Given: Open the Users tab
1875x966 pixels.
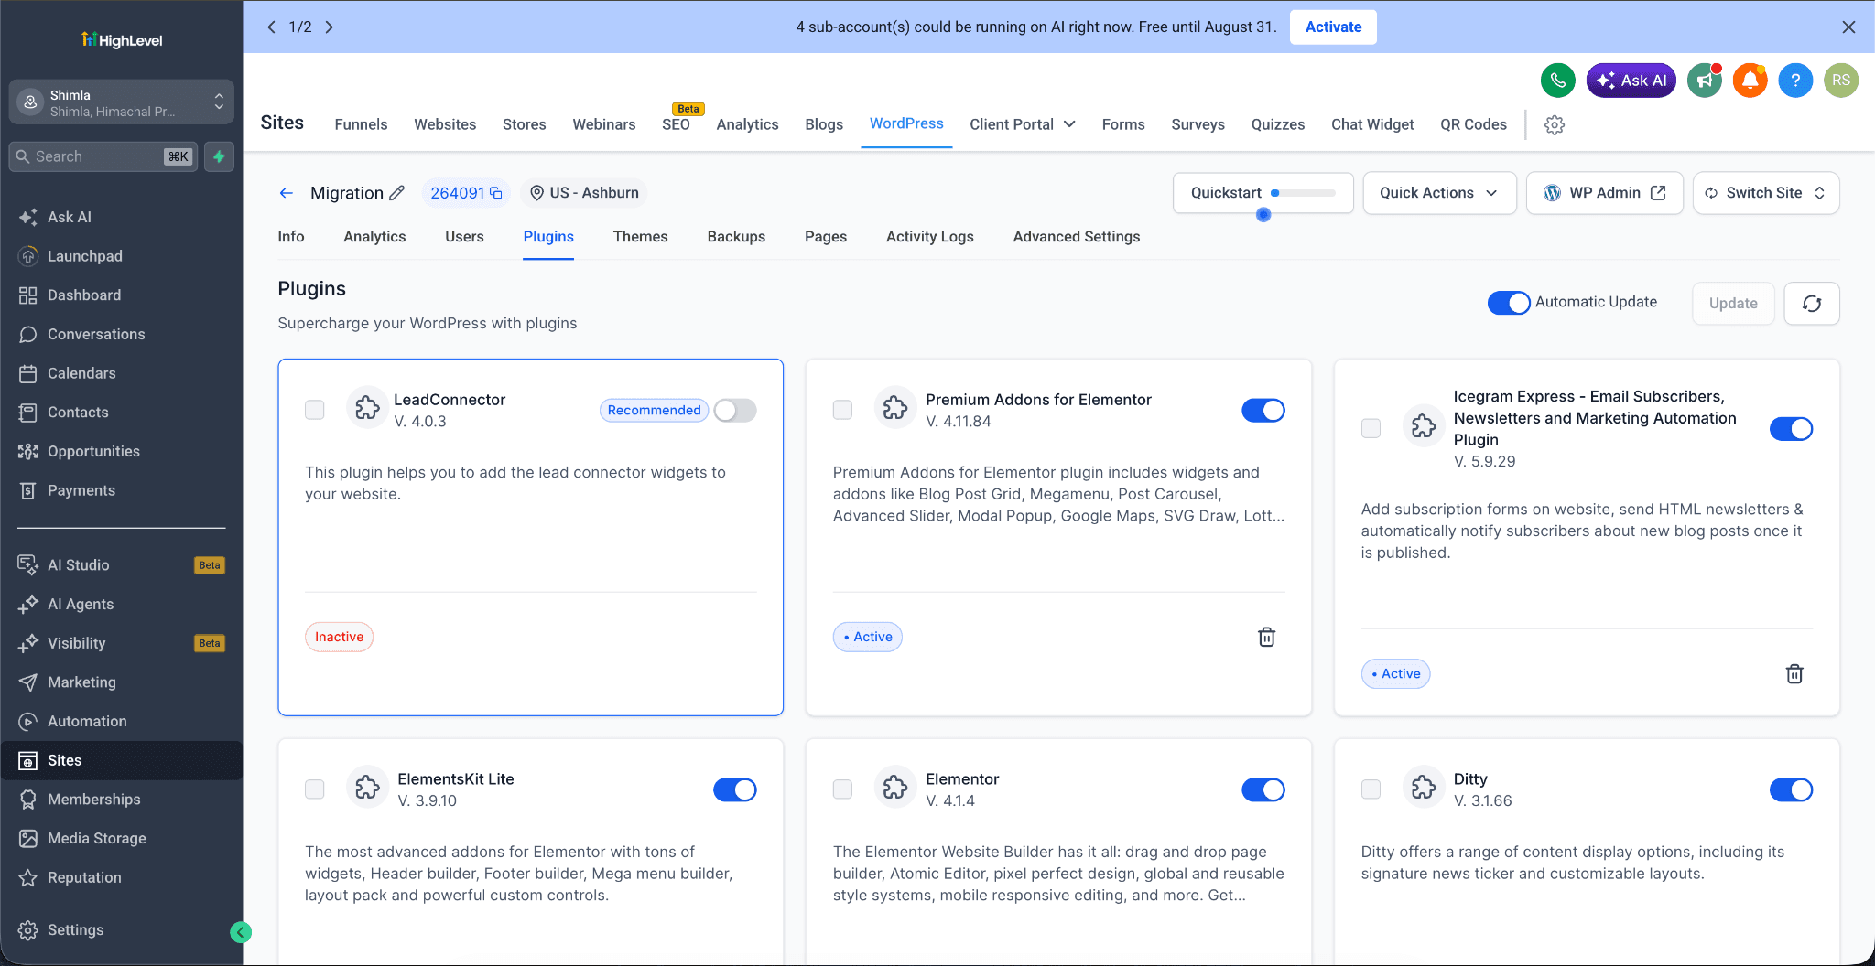Looking at the screenshot, I should click(x=464, y=237).
